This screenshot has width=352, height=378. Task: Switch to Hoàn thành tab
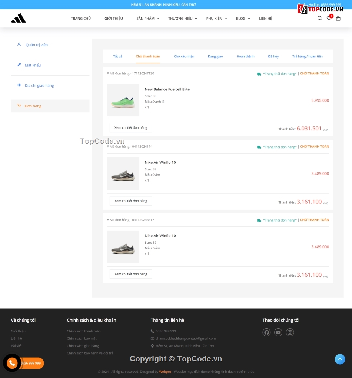click(x=245, y=56)
